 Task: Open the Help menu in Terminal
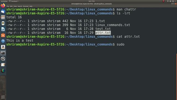point(31,6)
